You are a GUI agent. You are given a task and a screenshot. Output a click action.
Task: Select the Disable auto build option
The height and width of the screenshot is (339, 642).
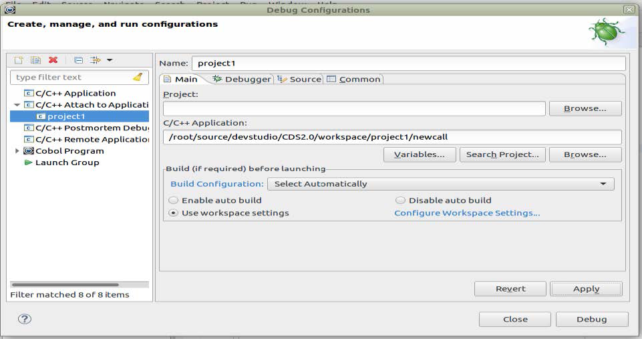click(x=401, y=200)
